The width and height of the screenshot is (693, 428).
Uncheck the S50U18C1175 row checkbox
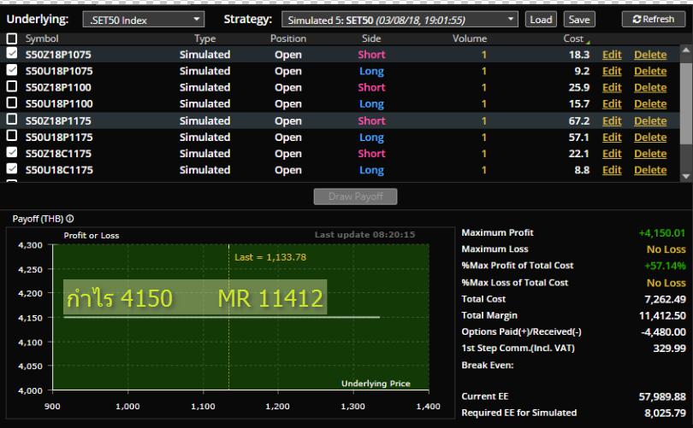[x=12, y=168]
